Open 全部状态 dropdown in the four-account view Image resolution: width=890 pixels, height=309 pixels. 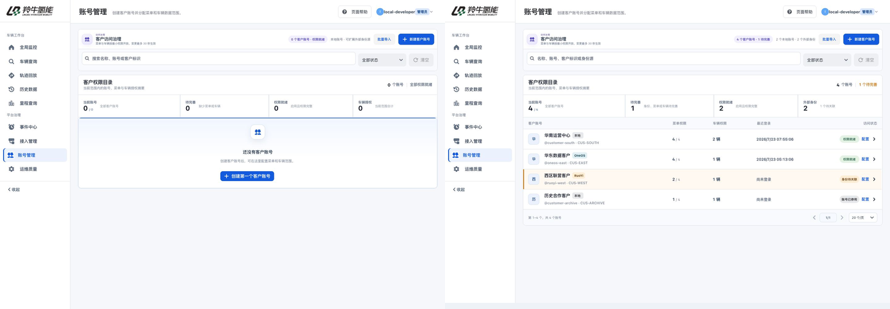point(827,60)
